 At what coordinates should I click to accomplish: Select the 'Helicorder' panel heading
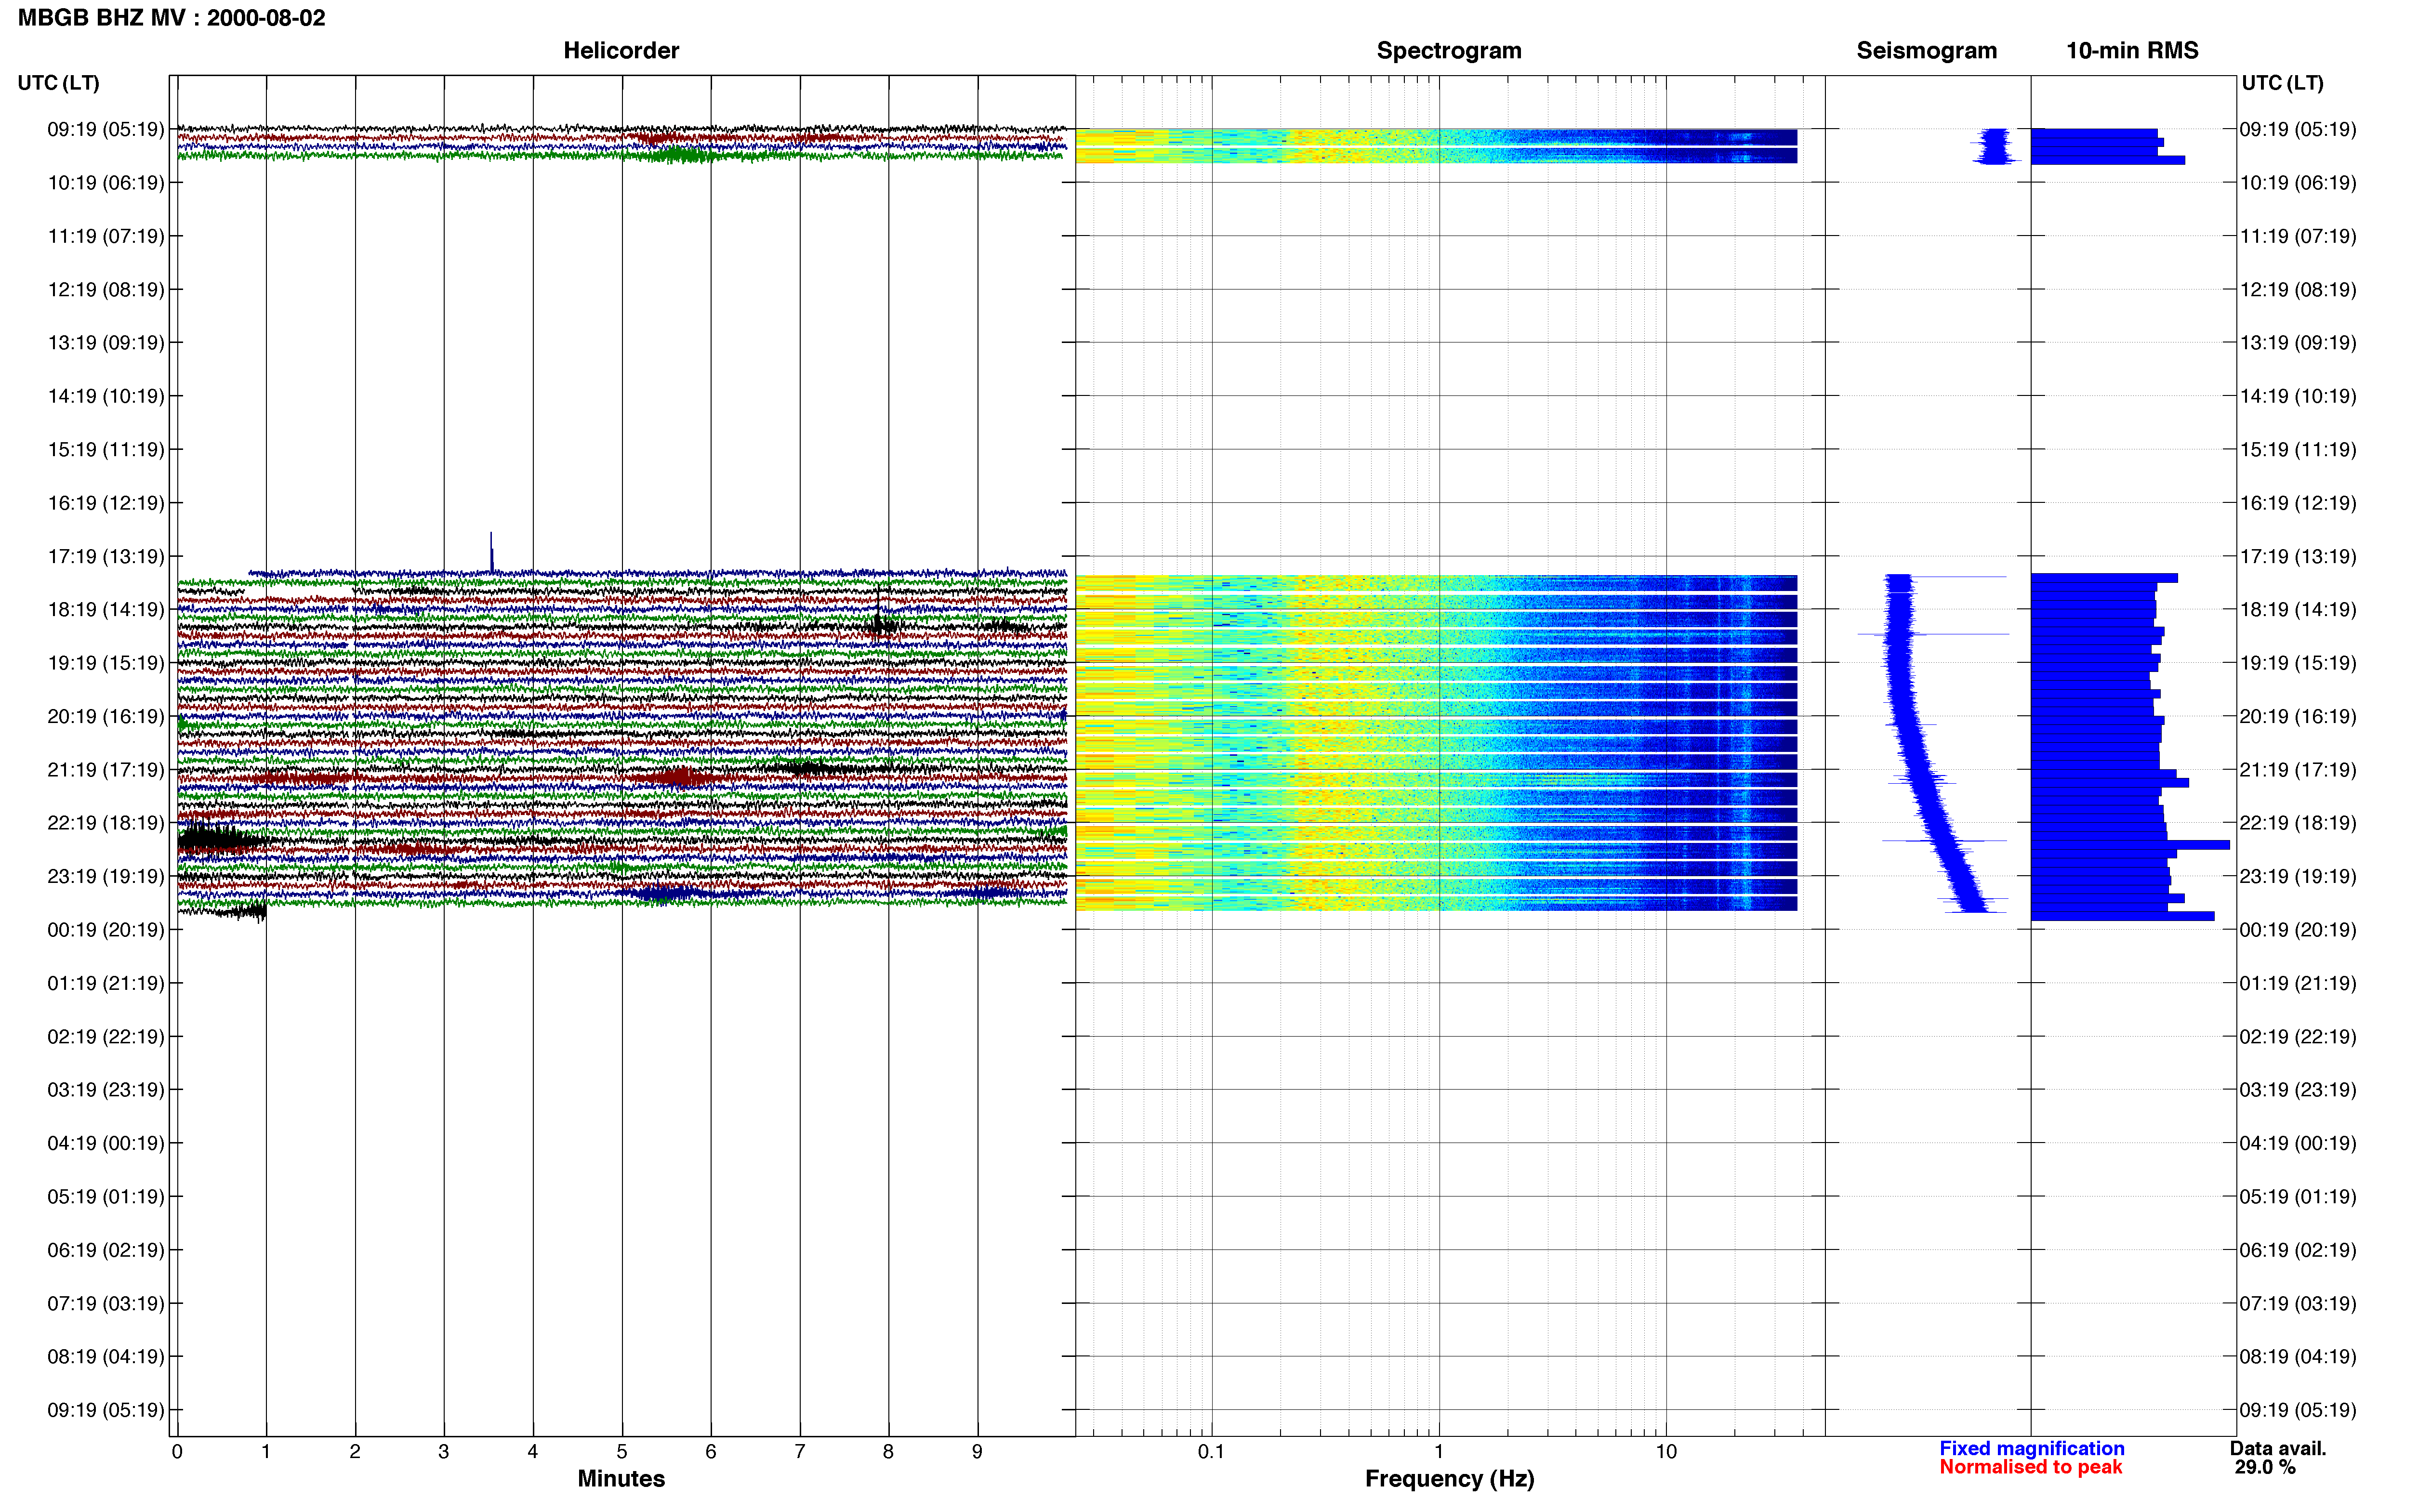[621, 50]
